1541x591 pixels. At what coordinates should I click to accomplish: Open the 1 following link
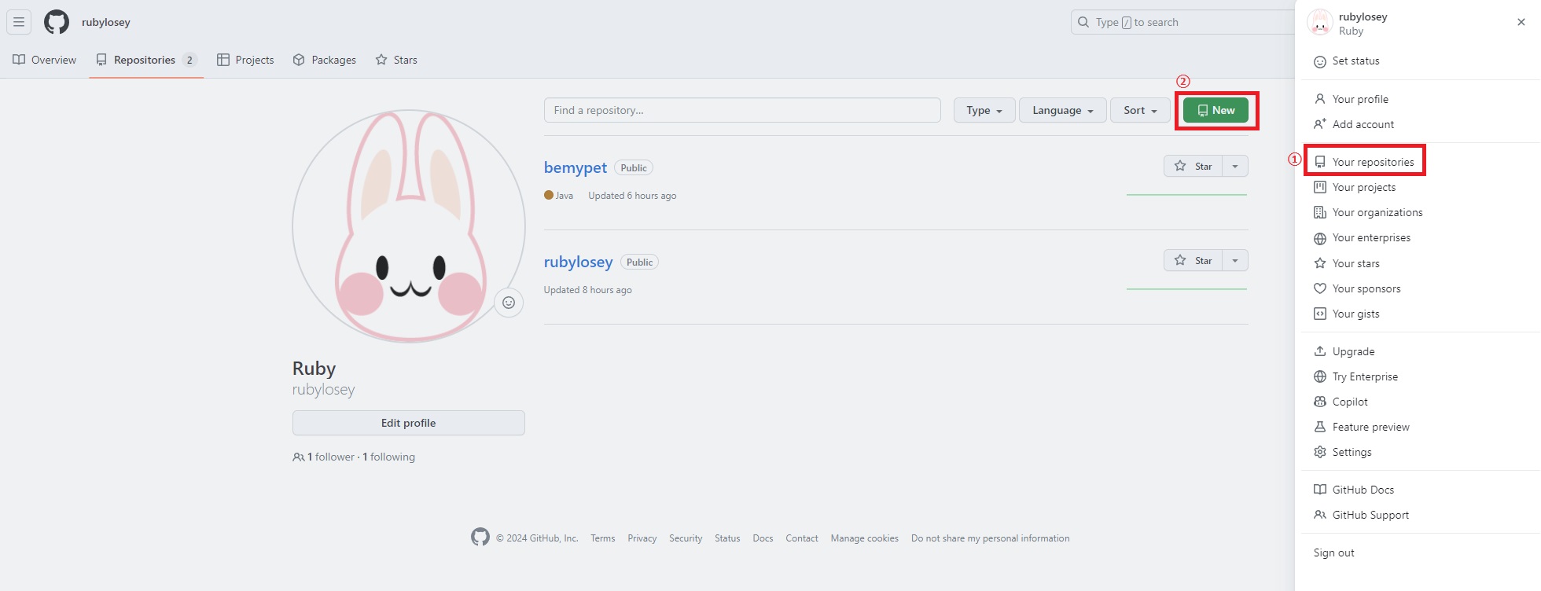click(388, 457)
